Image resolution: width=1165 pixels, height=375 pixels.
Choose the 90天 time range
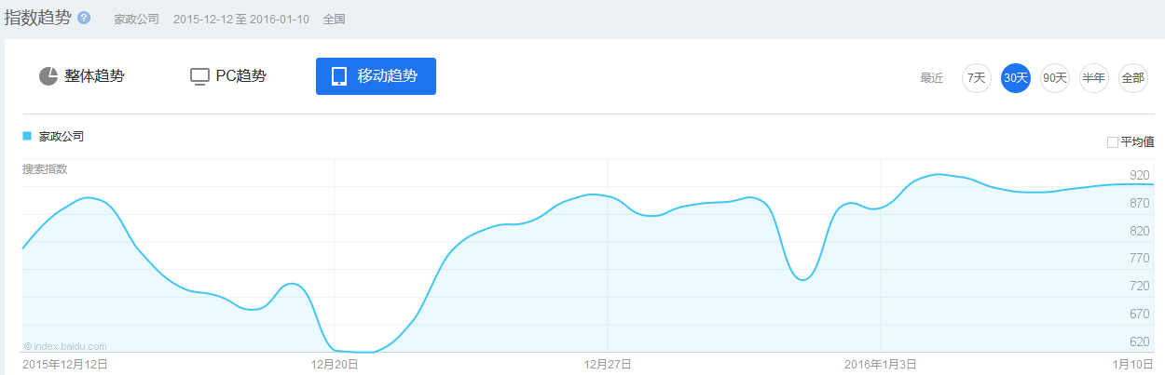tap(1054, 78)
